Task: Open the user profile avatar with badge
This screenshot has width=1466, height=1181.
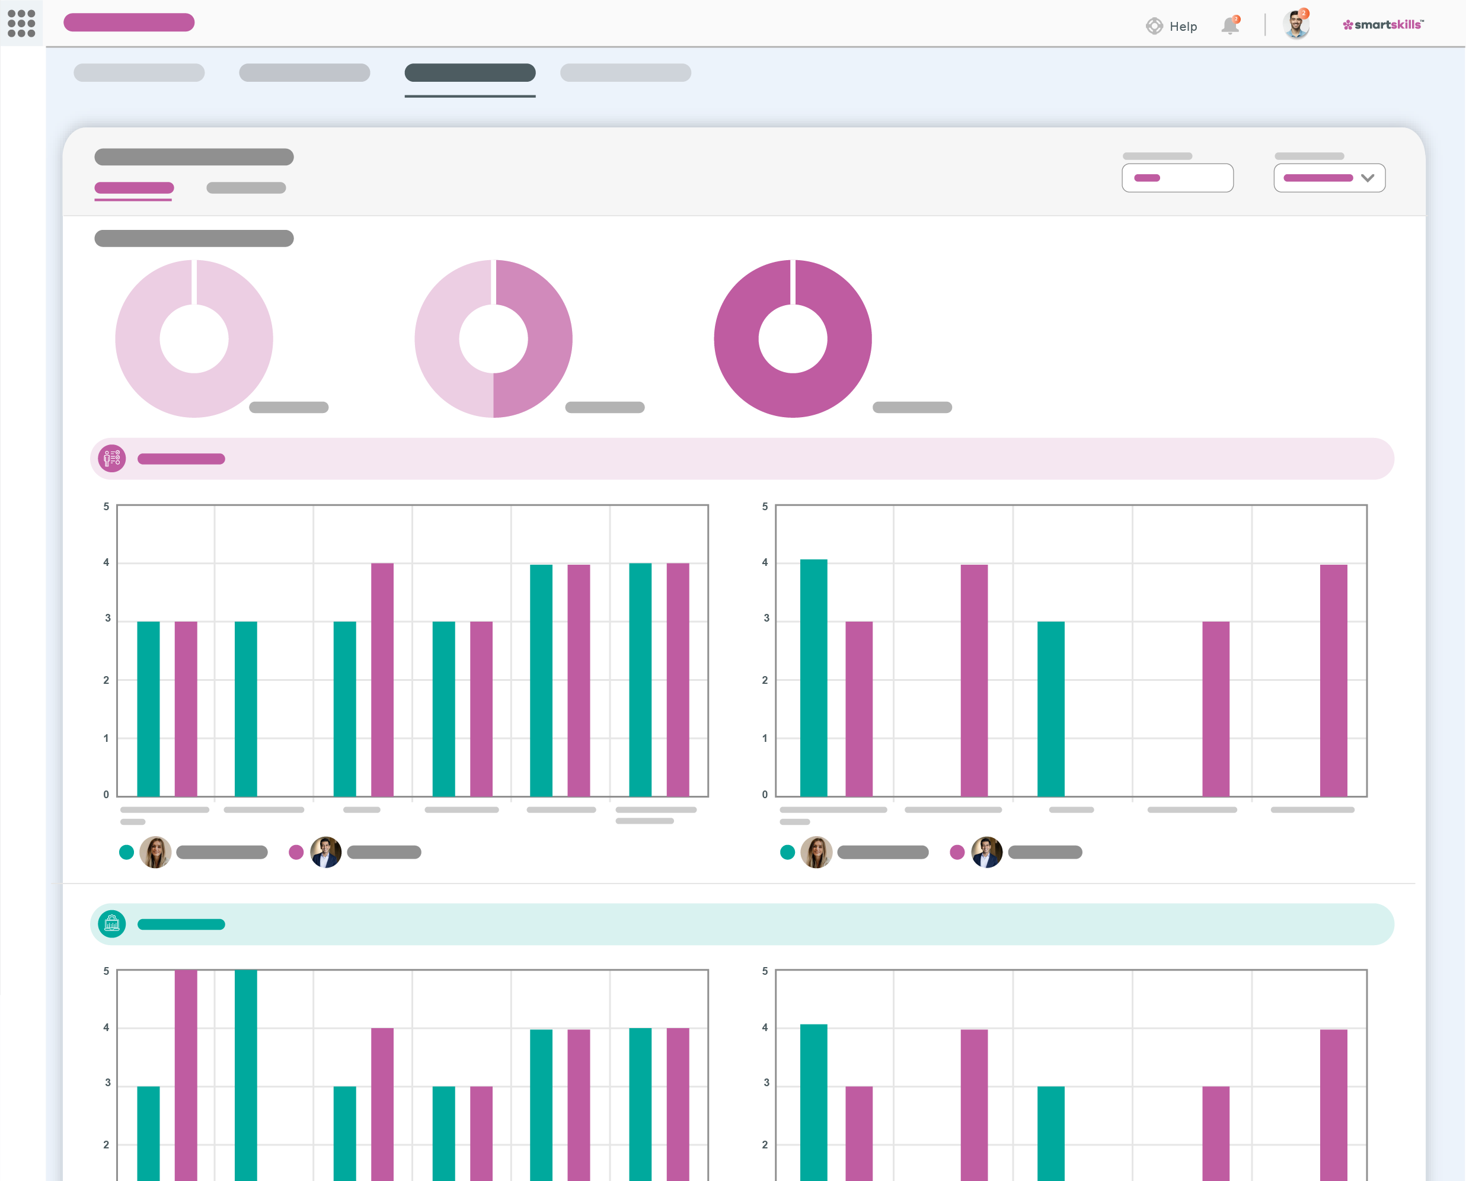Action: click(x=1296, y=25)
